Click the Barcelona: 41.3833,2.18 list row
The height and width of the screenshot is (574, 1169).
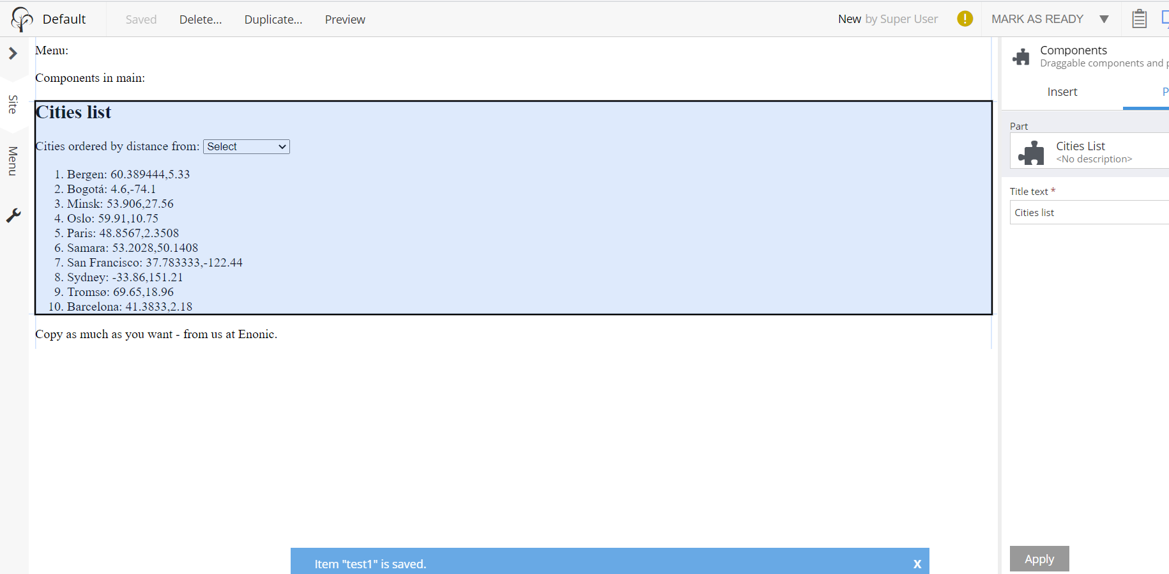tap(130, 307)
